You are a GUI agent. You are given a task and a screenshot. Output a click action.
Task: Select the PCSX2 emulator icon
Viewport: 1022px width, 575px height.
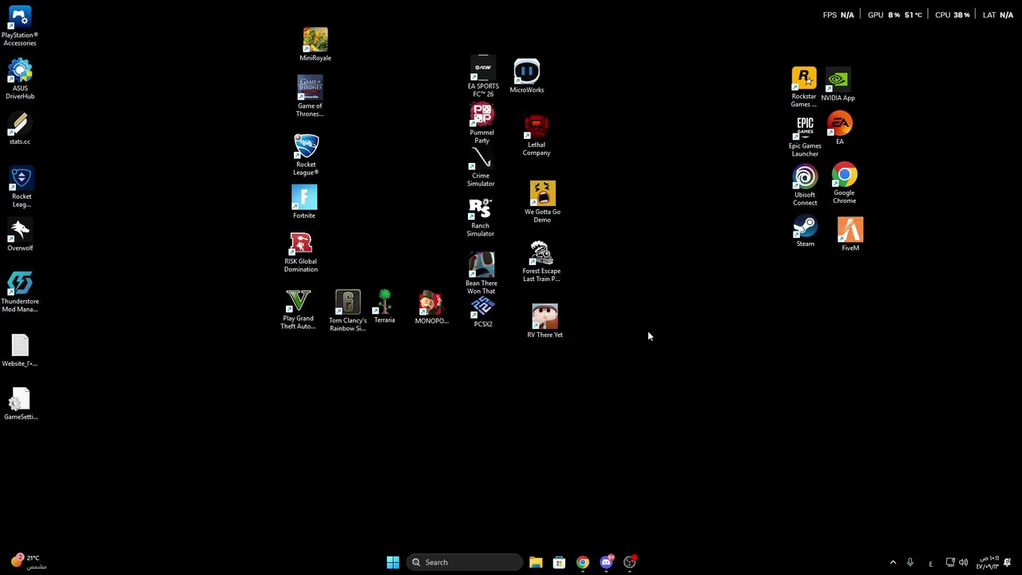pos(483,311)
